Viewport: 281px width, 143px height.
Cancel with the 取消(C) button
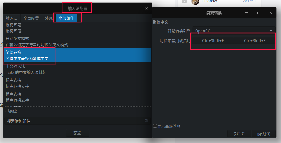(x=239, y=134)
